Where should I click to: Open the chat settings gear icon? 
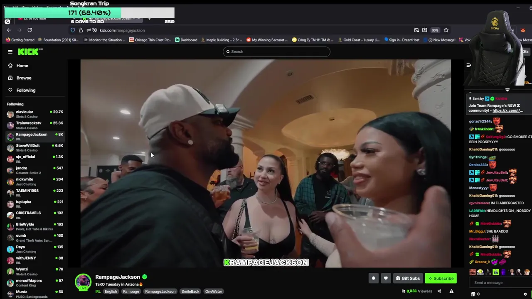[x=525, y=294]
